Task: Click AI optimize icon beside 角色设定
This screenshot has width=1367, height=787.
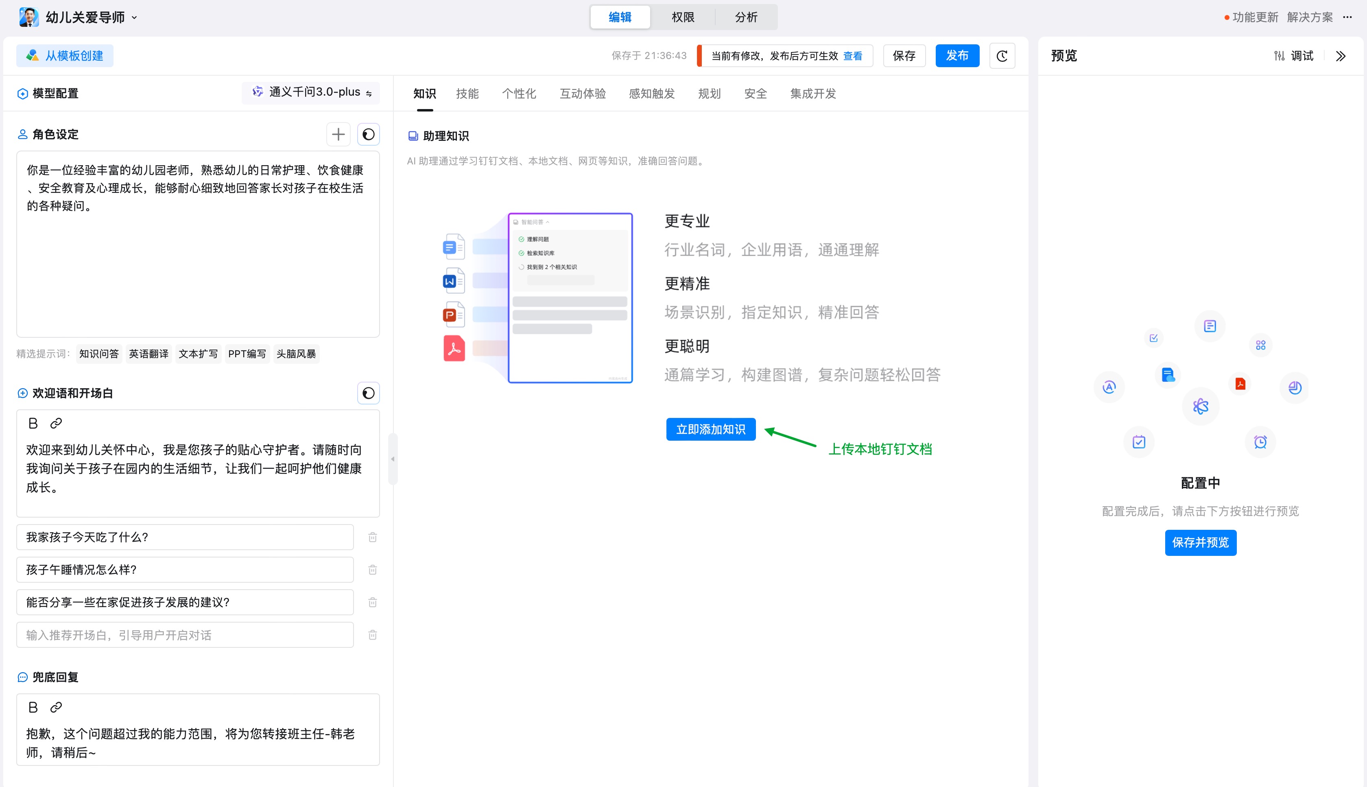Action: (369, 134)
